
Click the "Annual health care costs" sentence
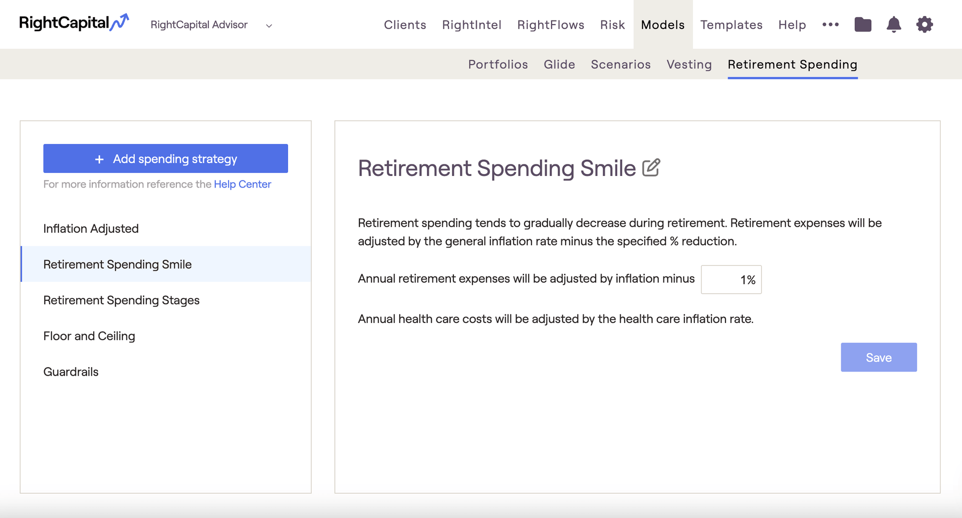point(556,319)
